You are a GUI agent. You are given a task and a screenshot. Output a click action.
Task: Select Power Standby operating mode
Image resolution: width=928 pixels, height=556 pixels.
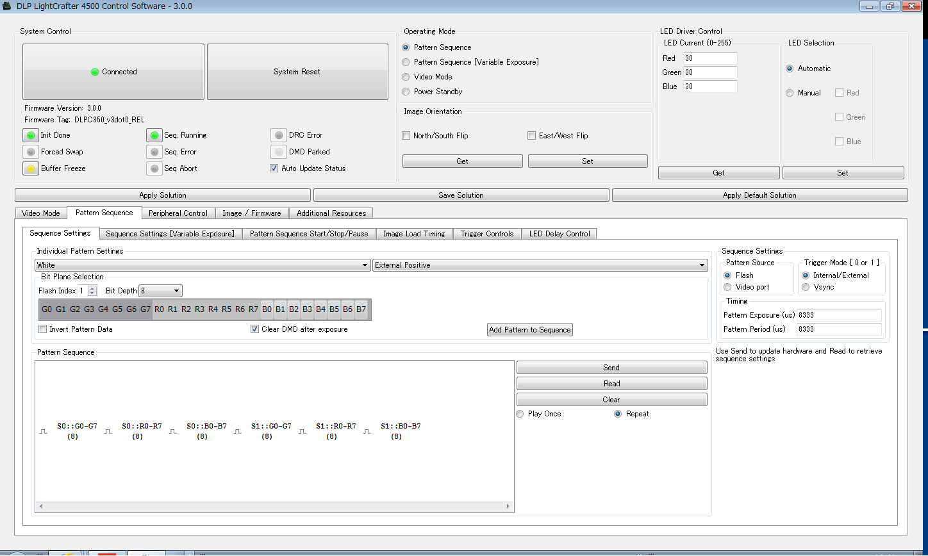(406, 92)
